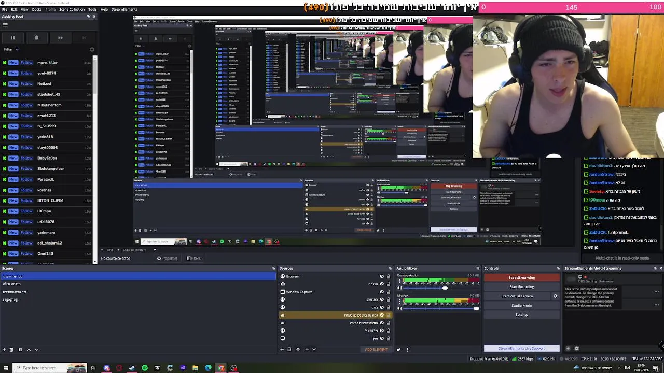Pop out the Sources dock
Image resolution: width=664 pixels, height=373 pixels.
[x=390, y=268]
